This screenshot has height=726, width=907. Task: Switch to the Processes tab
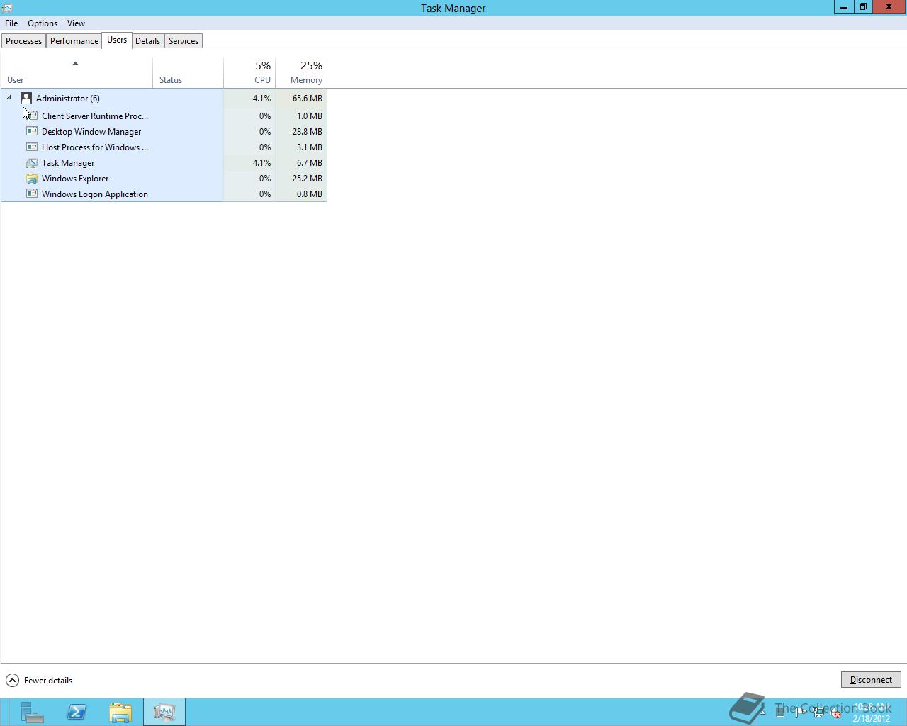[23, 41]
